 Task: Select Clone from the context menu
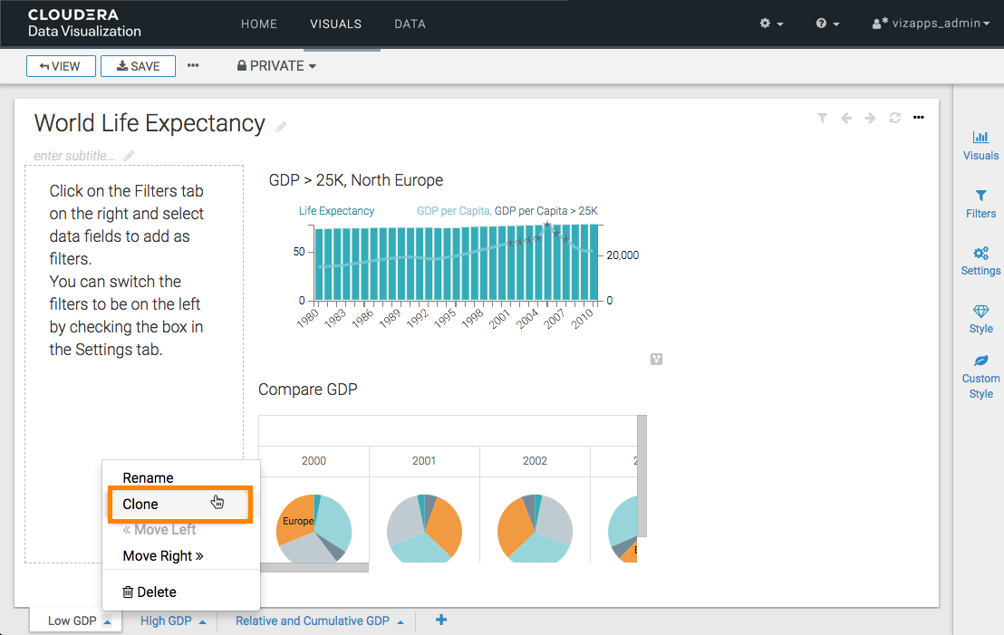[140, 505]
